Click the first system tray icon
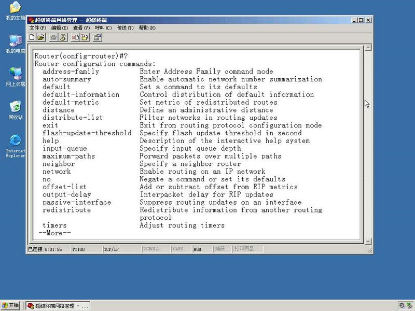 pos(402,305)
